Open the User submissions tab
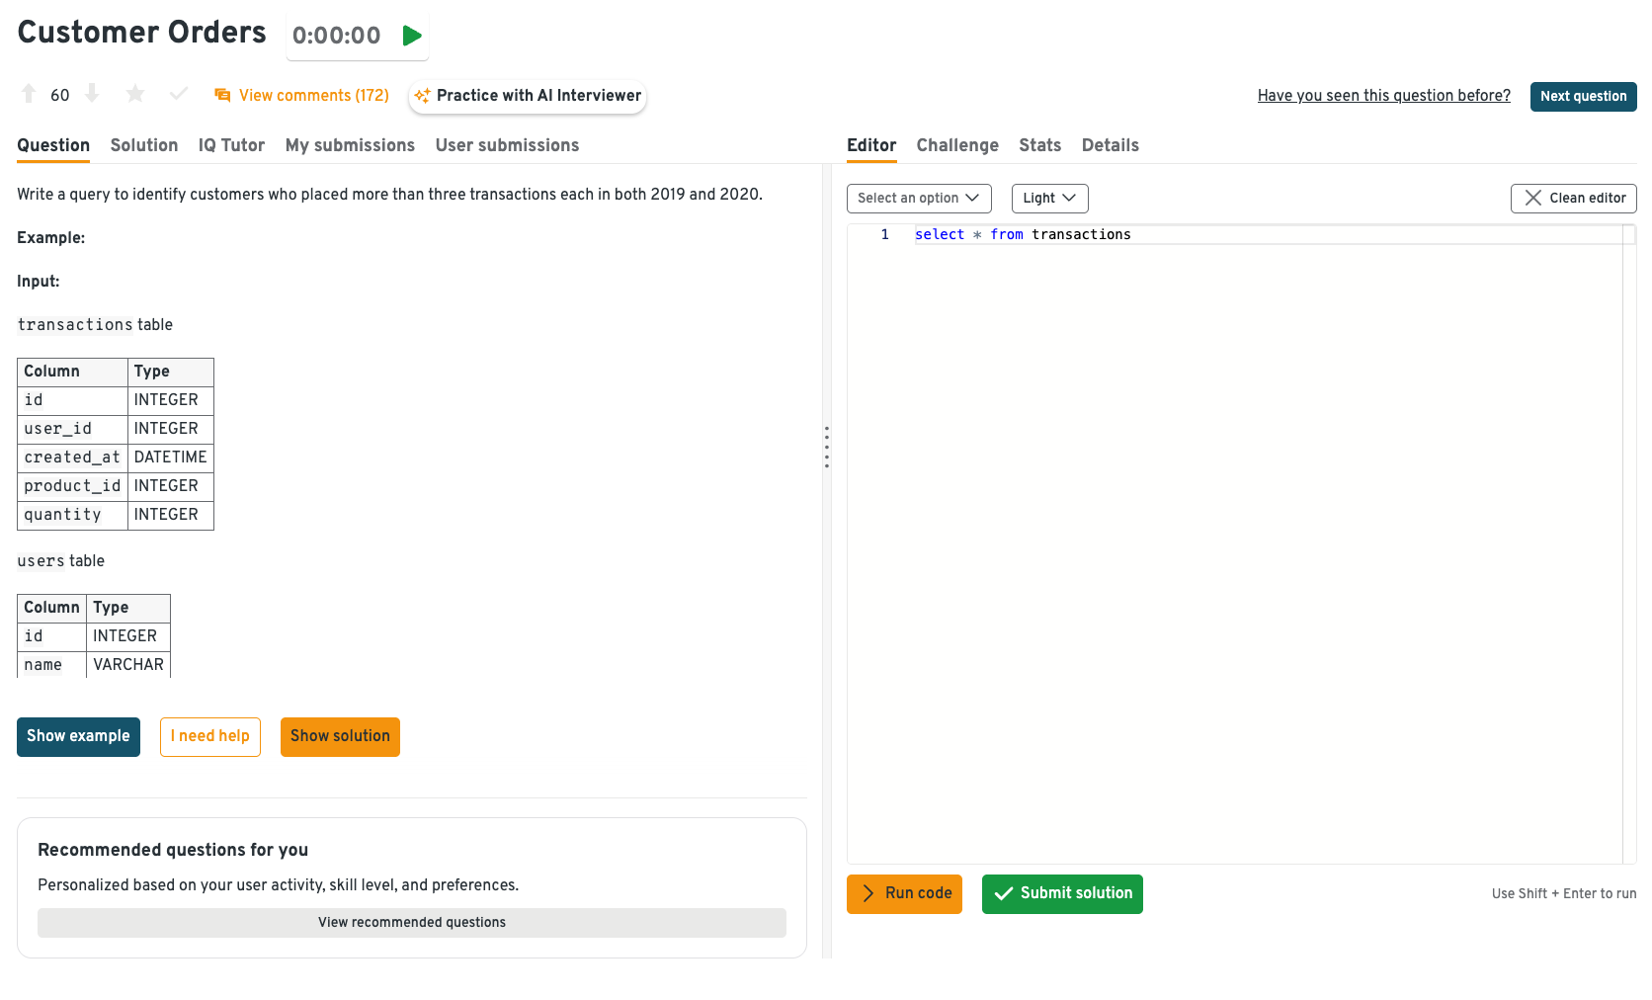This screenshot has width=1652, height=1000. 507,145
